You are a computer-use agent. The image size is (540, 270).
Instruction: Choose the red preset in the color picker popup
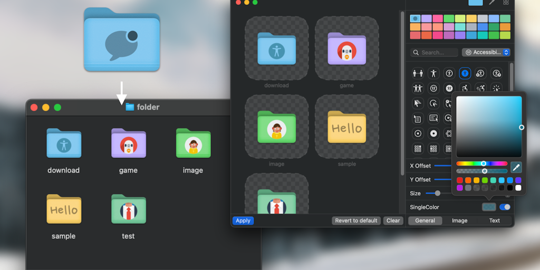(460, 180)
